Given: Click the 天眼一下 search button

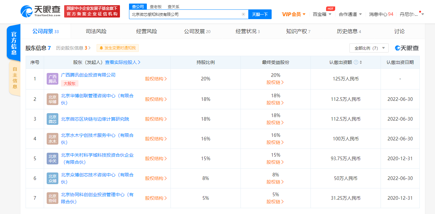Looking at the screenshot, I should 260,14.
